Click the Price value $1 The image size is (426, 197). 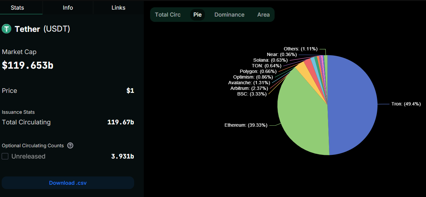130,91
